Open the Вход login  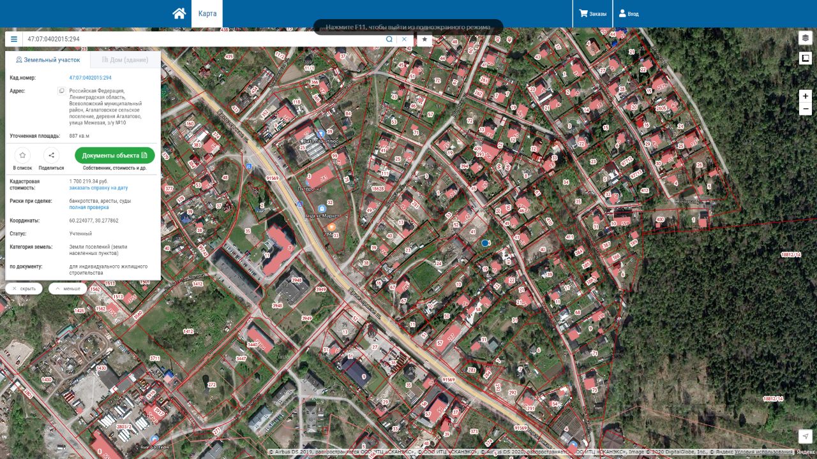628,13
